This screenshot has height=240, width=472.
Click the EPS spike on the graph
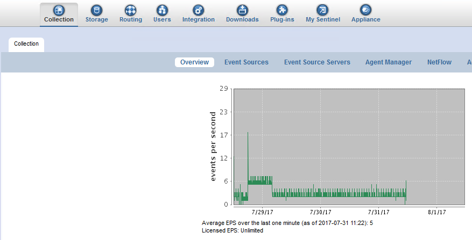click(x=248, y=134)
